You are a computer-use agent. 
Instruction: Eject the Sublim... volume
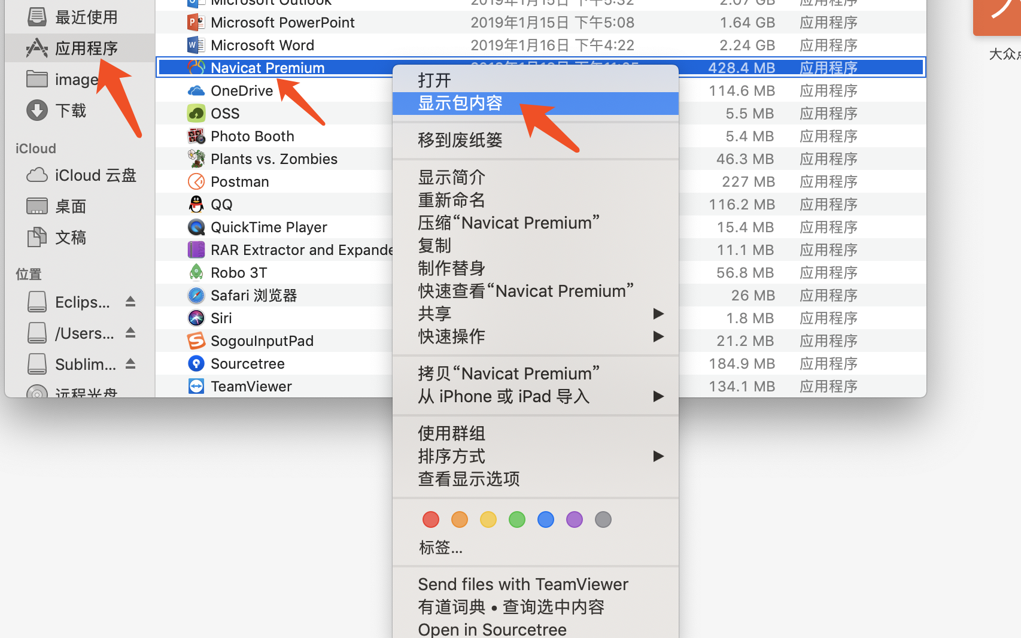[x=130, y=364]
